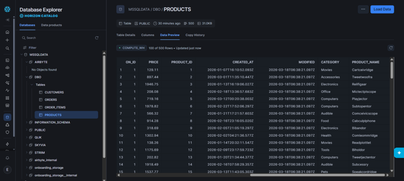Expand the airbyte_internal schema node

click(26, 160)
